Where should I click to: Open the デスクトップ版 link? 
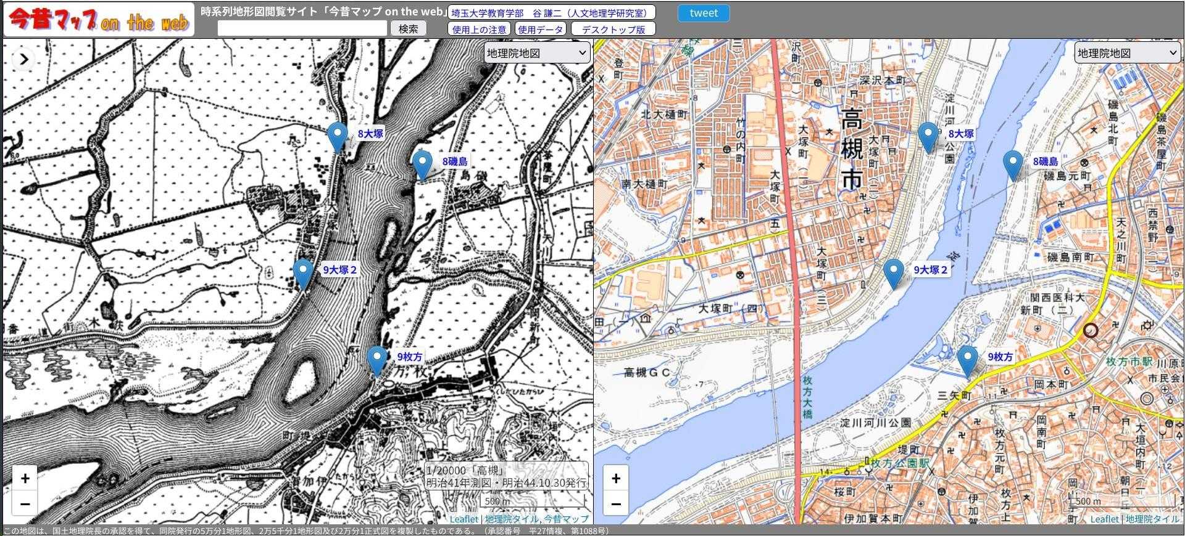coord(613,29)
